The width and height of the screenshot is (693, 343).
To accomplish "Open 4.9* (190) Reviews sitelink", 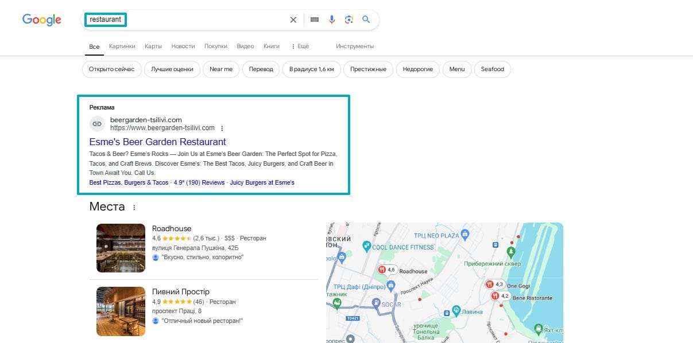I will click(199, 182).
